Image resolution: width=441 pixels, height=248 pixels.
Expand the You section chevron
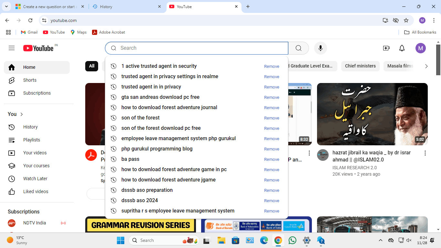click(x=22, y=114)
